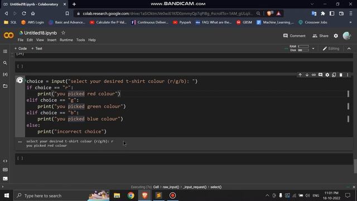
Task: Open the command palette icon
Action: coord(5,170)
